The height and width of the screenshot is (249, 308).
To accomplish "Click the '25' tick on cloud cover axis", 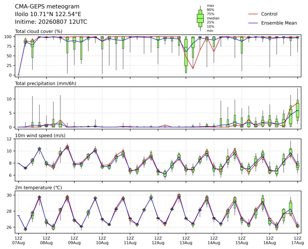I will pyautogui.click(x=10, y=66).
